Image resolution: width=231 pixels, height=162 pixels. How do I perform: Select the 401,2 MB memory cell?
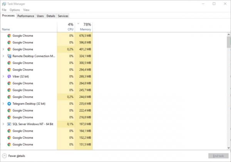point(84,49)
